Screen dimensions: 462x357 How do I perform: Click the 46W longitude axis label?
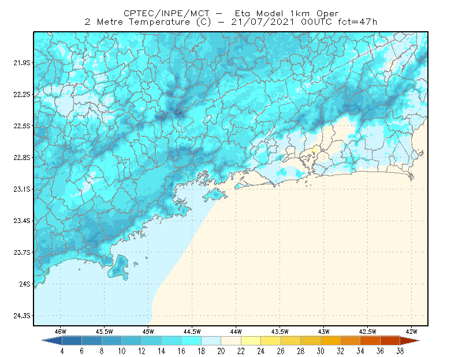(60, 332)
